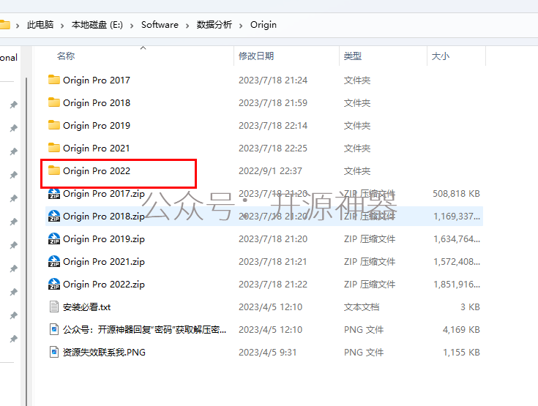
Task: Select the 安装必看.txt text file icon
Action: click(x=54, y=307)
